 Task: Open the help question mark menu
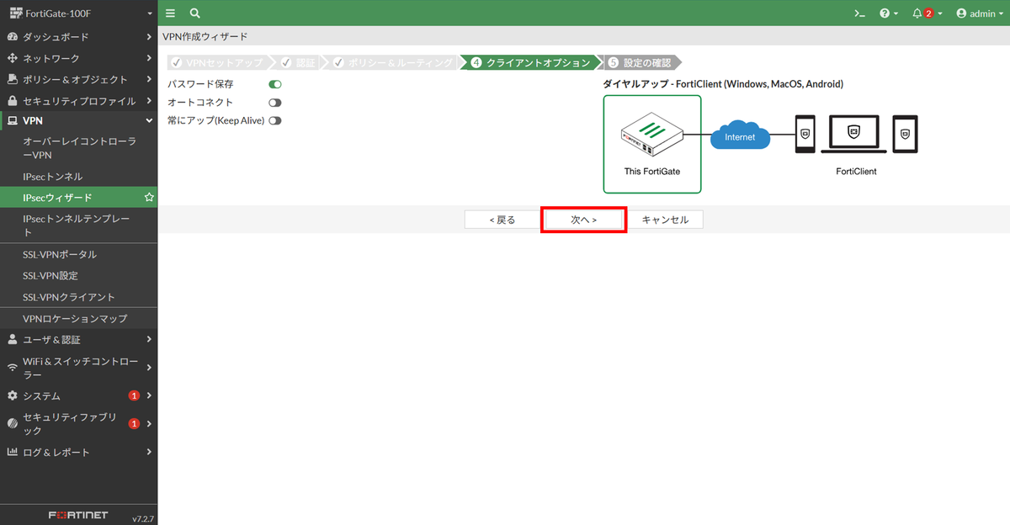(889, 13)
